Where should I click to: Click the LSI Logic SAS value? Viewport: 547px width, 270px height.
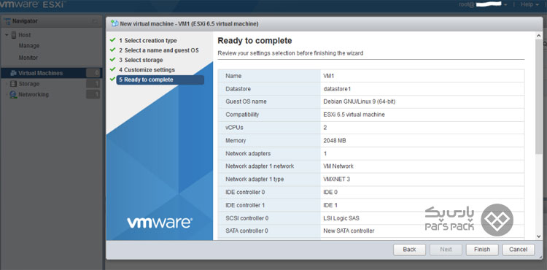click(341, 218)
